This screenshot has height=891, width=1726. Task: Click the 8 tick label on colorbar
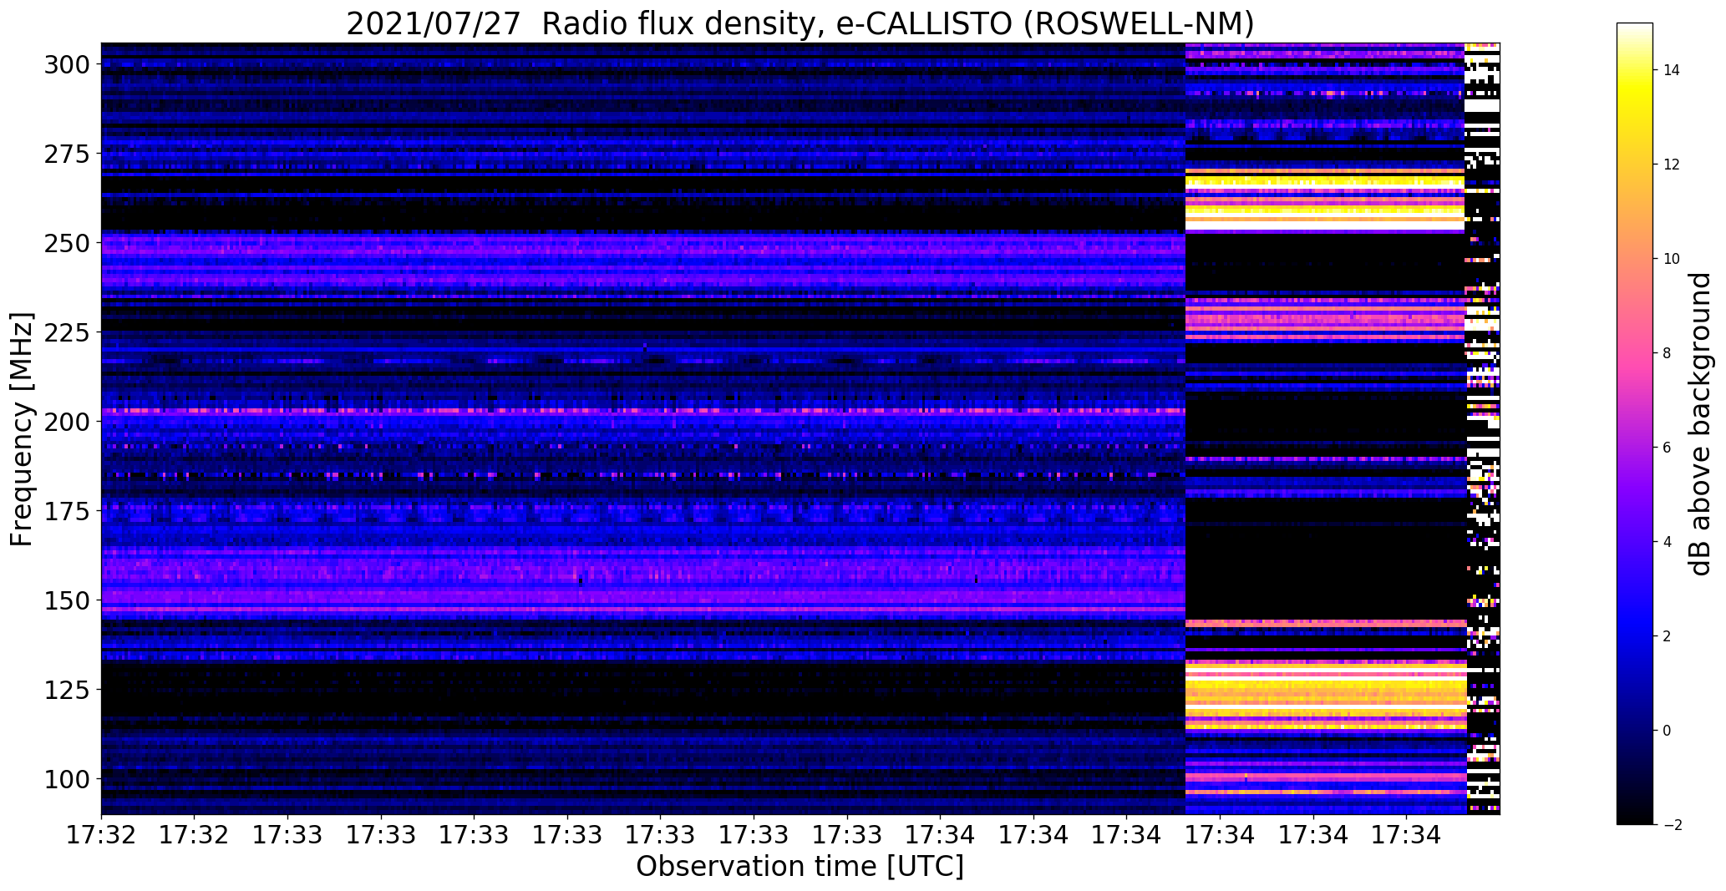1667,353
